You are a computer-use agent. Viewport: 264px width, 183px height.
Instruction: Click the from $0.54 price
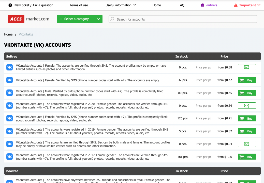[x=225, y=106]
